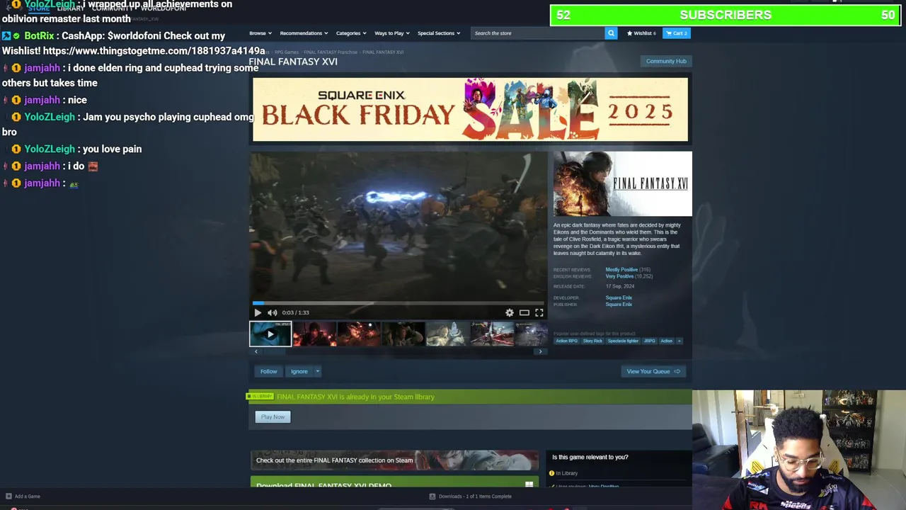Open the Square Enix Black Friday Sale banner
Screen dimensions: 906x510
pos(470,110)
